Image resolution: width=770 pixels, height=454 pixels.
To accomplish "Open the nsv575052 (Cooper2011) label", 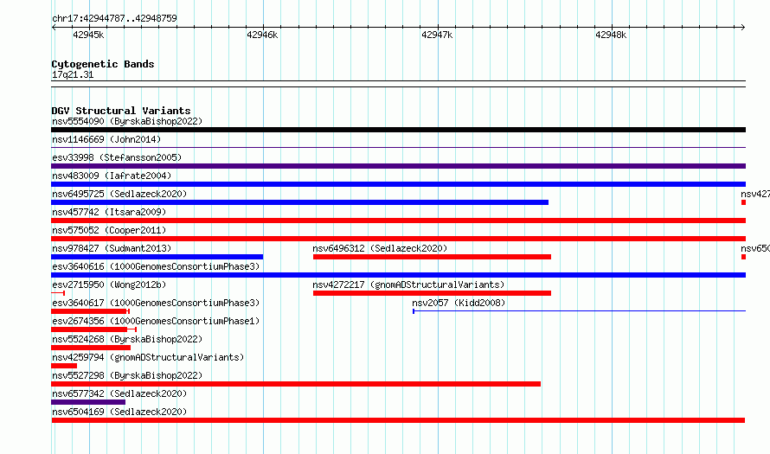I will [109, 230].
